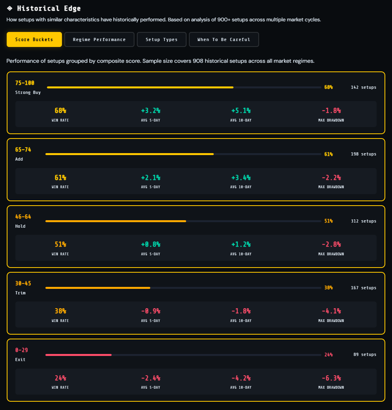Click the -0.9% avg 5-day value
Screen dimensions: 392x410
tap(151, 311)
